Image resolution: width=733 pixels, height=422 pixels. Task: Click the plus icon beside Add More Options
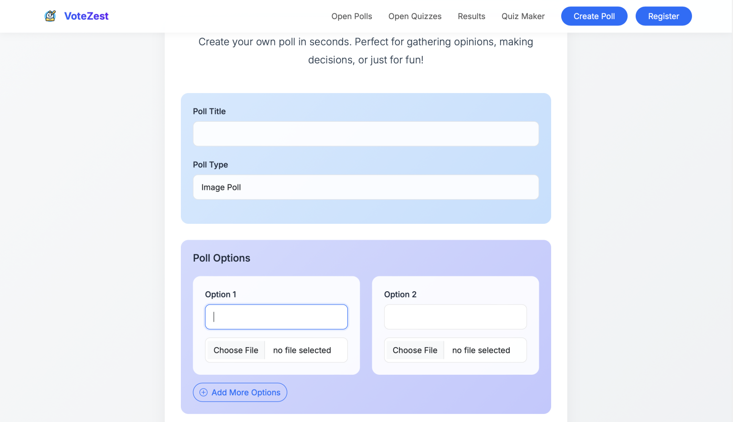pos(203,392)
